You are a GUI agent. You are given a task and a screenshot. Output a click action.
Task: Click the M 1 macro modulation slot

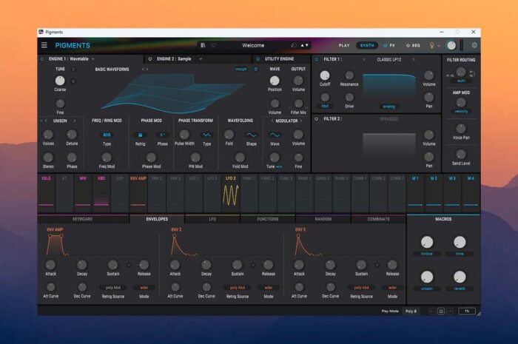[x=415, y=192]
